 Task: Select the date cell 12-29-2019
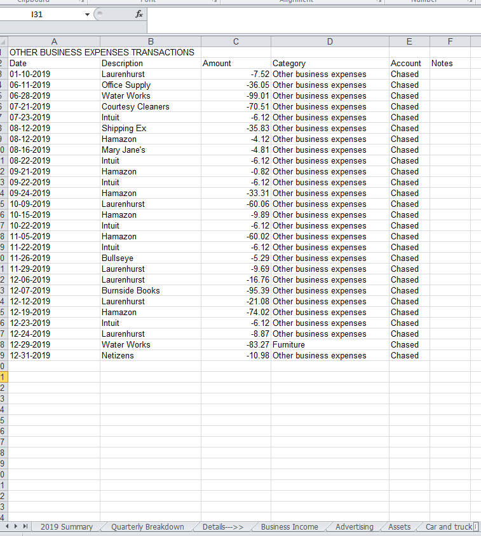[54, 344]
